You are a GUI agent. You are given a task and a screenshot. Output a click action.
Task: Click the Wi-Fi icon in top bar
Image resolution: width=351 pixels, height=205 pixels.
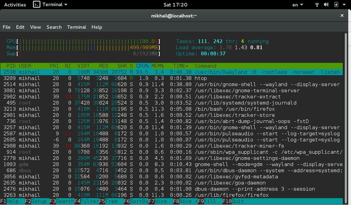(317, 5)
